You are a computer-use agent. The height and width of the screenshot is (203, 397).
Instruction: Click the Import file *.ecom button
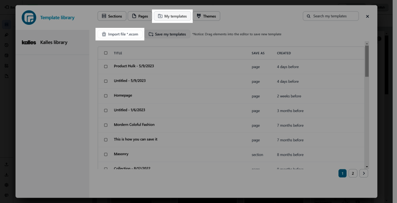pos(120,34)
